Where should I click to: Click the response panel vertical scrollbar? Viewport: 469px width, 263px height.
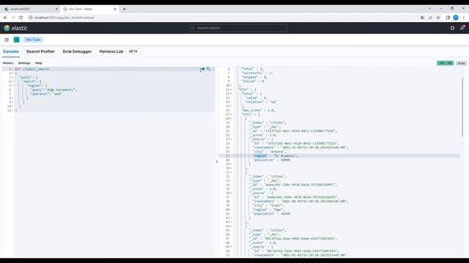[462, 107]
